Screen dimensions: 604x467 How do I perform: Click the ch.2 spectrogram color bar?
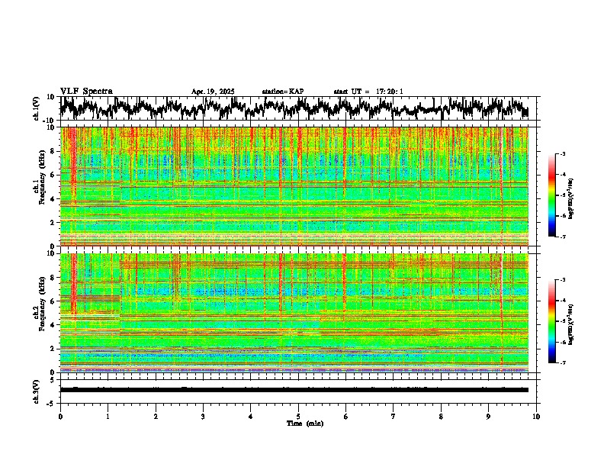[x=551, y=321]
